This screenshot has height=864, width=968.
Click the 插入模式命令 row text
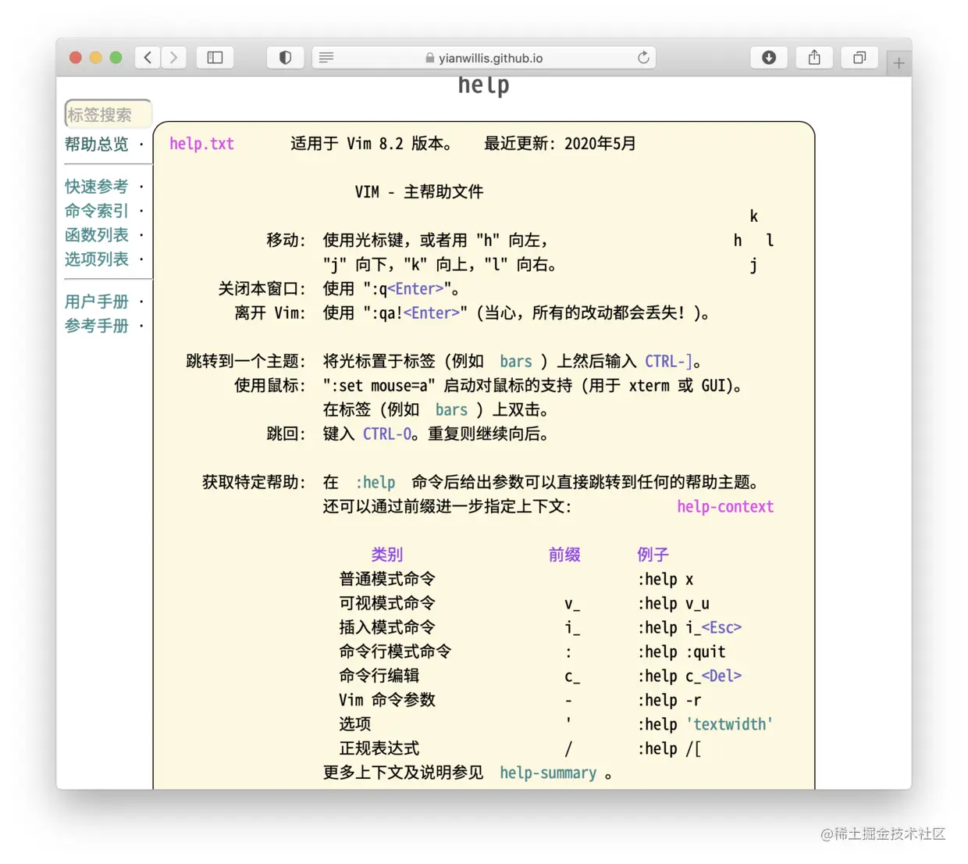[x=387, y=628]
